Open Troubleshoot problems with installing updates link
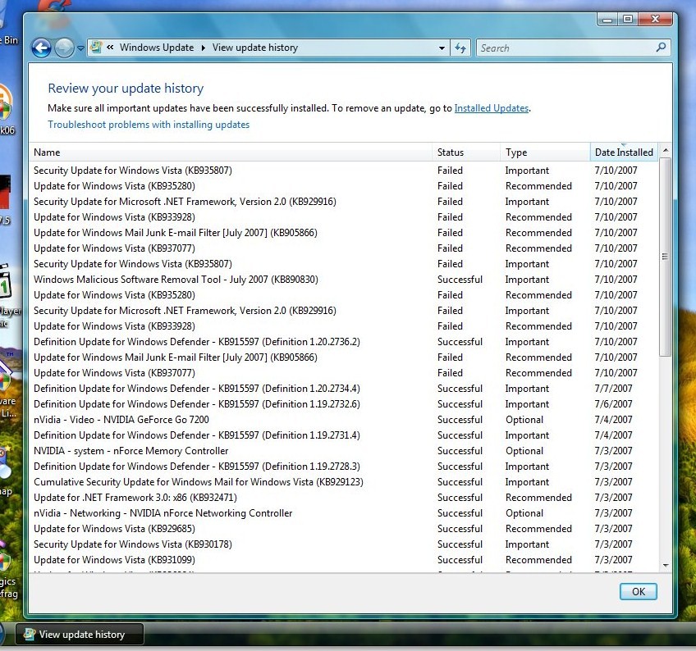696x651 pixels. tap(149, 125)
